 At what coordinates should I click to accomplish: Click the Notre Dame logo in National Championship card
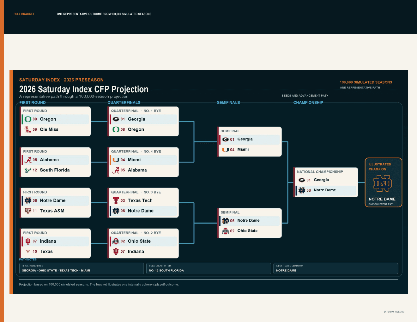click(302, 190)
